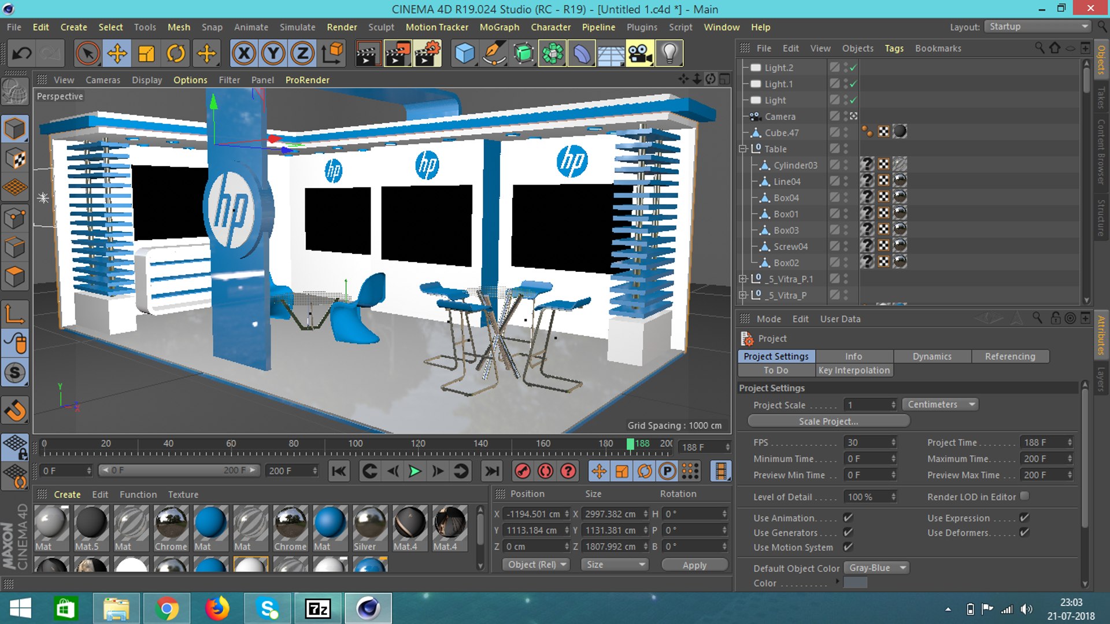Open the MoGraph array generators icon
The height and width of the screenshot is (624, 1110).
click(x=553, y=54)
